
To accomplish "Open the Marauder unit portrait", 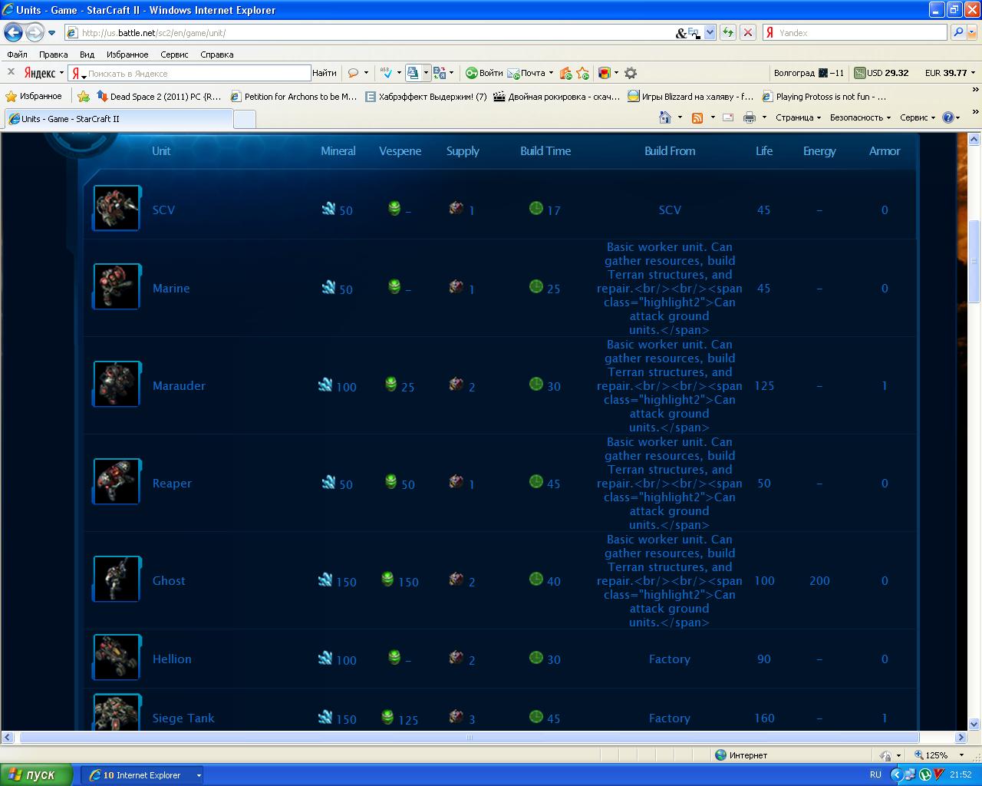I will [117, 384].
